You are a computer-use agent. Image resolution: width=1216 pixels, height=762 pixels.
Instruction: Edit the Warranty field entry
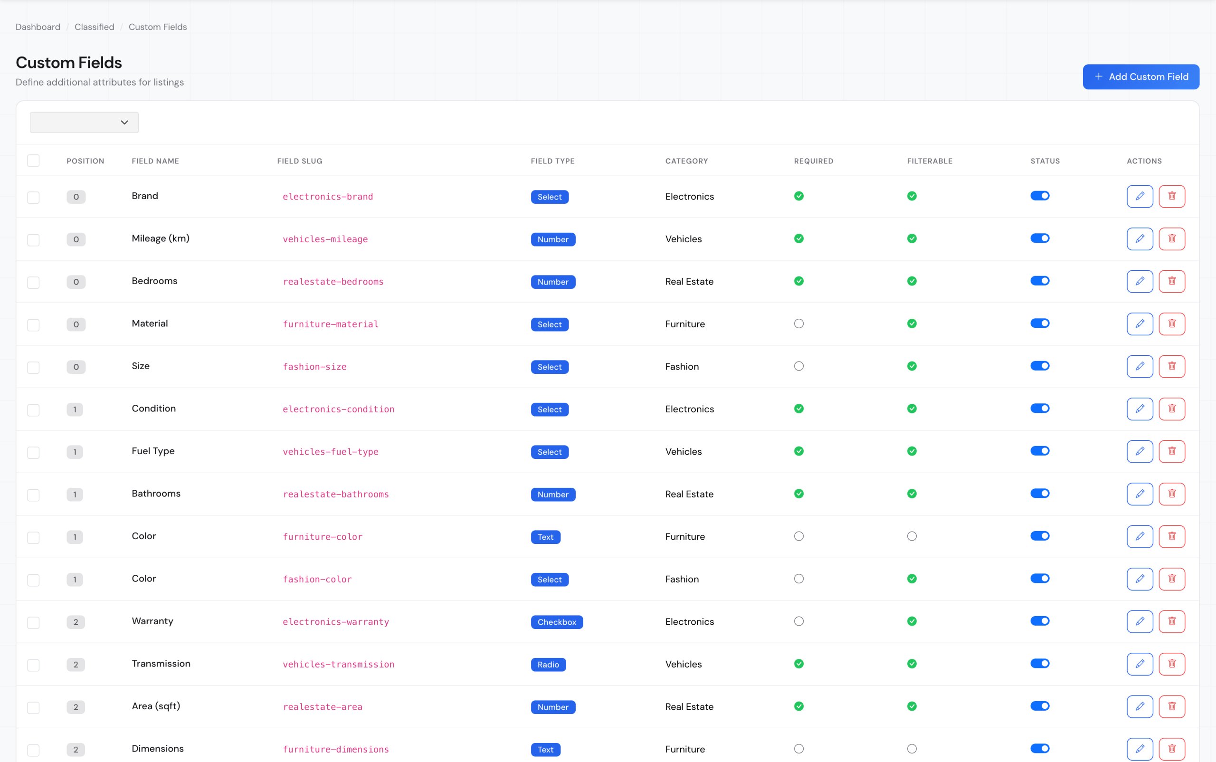[x=1140, y=621]
